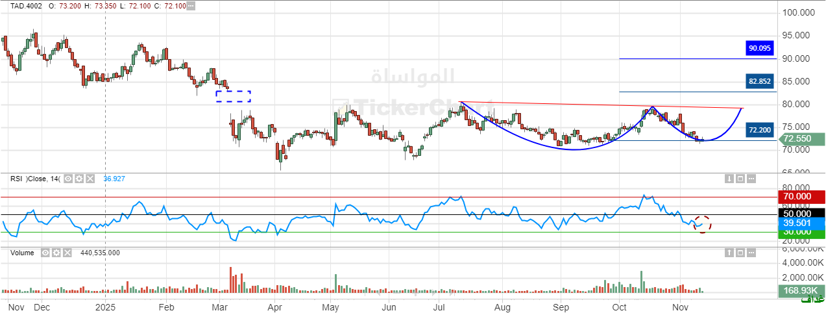Open RSI panel more options menu

coord(751,179)
